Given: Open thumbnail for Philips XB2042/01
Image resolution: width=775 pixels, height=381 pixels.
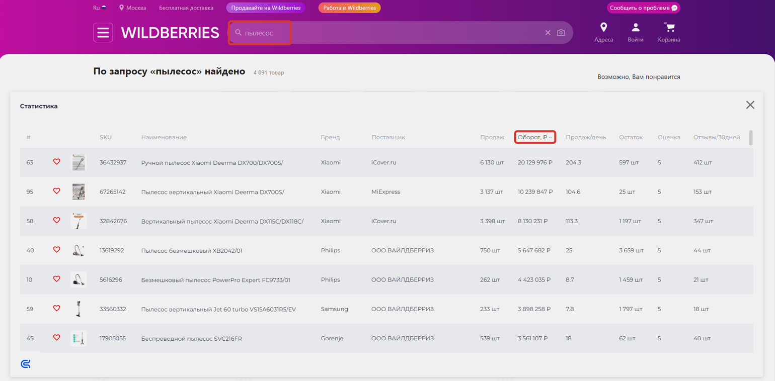Looking at the screenshot, I should [x=79, y=250].
